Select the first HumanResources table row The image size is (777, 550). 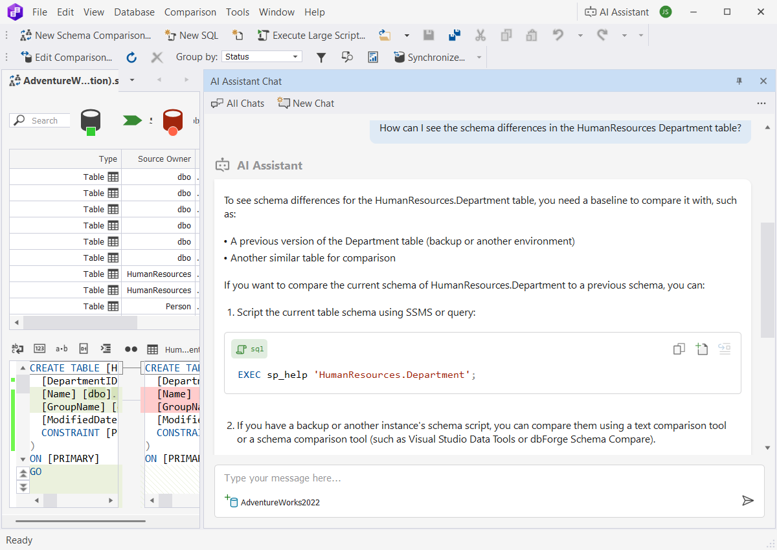(104, 274)
